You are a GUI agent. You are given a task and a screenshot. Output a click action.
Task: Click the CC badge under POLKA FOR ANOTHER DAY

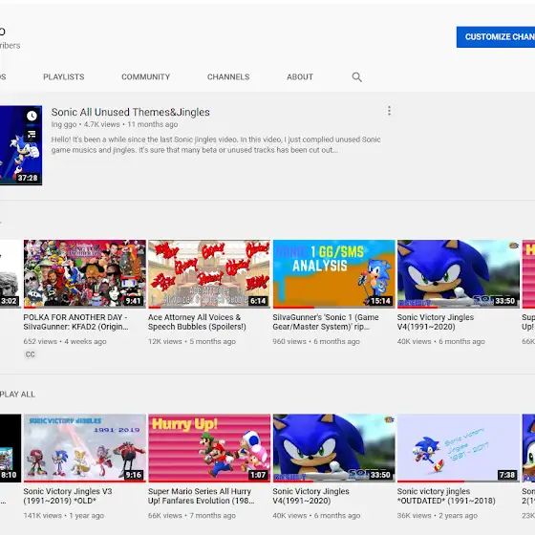click(x=30, y=354)
